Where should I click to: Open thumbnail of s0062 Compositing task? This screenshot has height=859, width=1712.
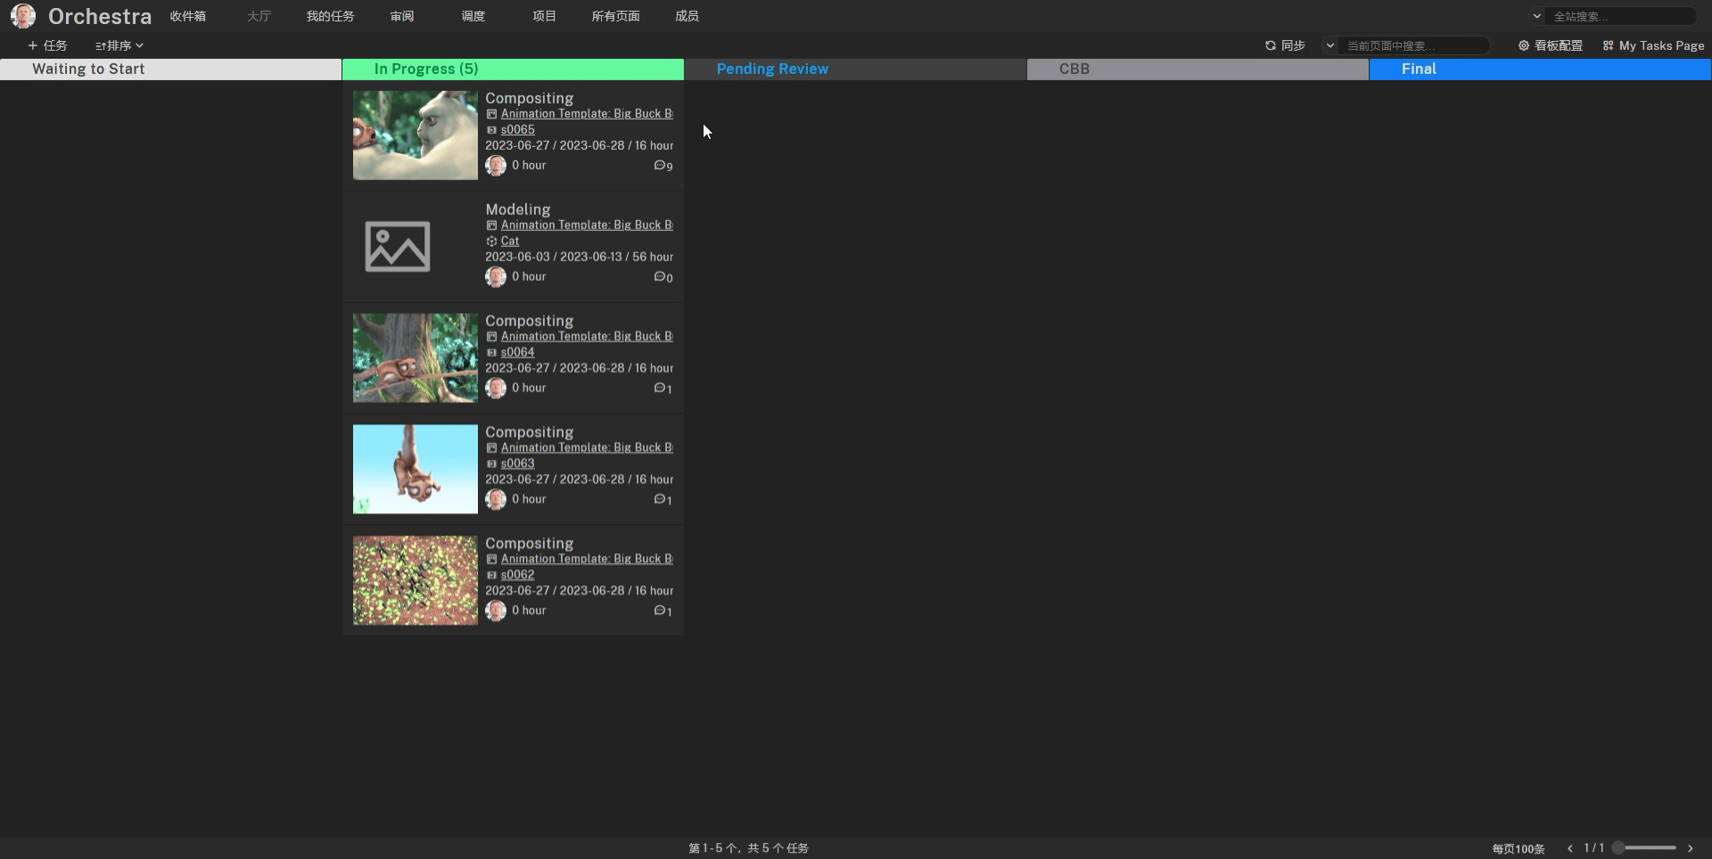click(x=416, y=581)
